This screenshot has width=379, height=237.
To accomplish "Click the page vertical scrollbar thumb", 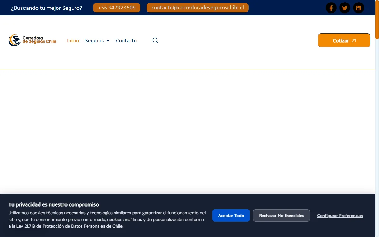I will coord(377,19).
